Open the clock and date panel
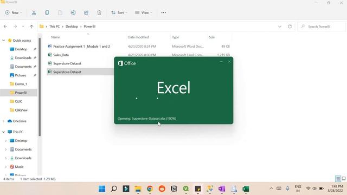This screenshot has width=347, height=195. (335, 188)
